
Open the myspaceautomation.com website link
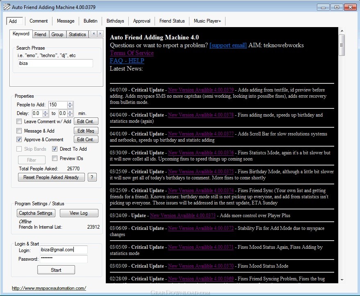point(49,288)
